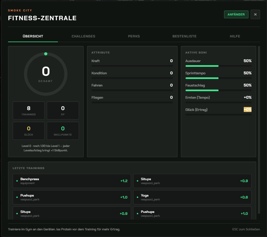Open the Benchpress equipment training entry

[x=72, y=181]
